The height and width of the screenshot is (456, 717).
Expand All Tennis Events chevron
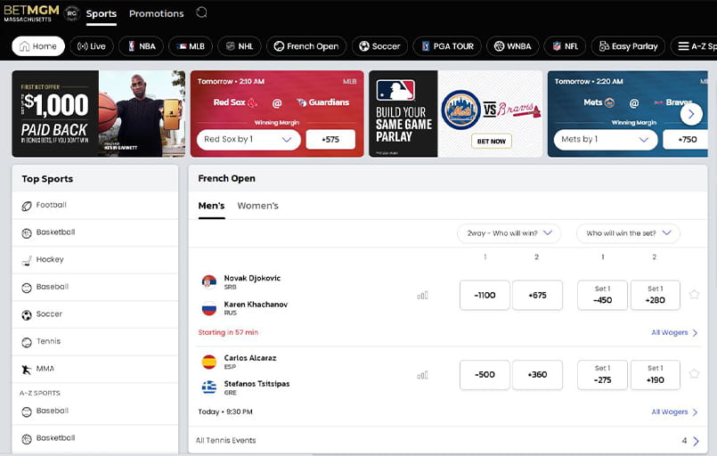pos(696,441)
